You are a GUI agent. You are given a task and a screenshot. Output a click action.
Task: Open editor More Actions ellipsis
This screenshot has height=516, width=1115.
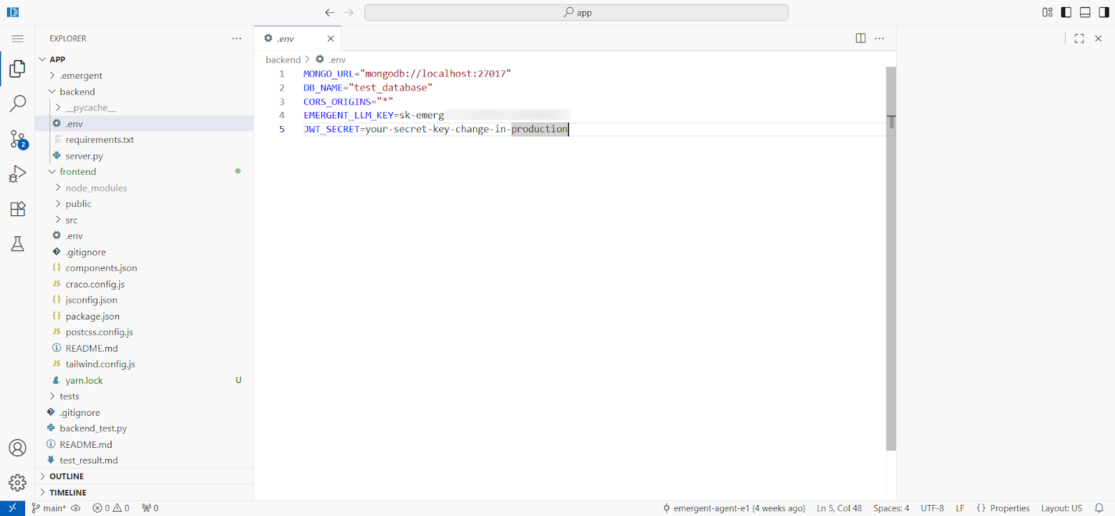879,38
